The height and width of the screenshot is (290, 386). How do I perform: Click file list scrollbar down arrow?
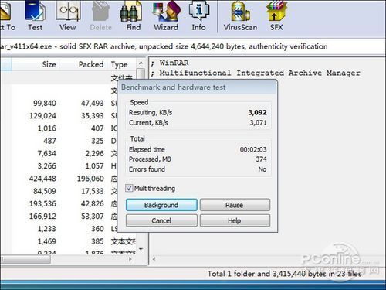tap(141, 249)
